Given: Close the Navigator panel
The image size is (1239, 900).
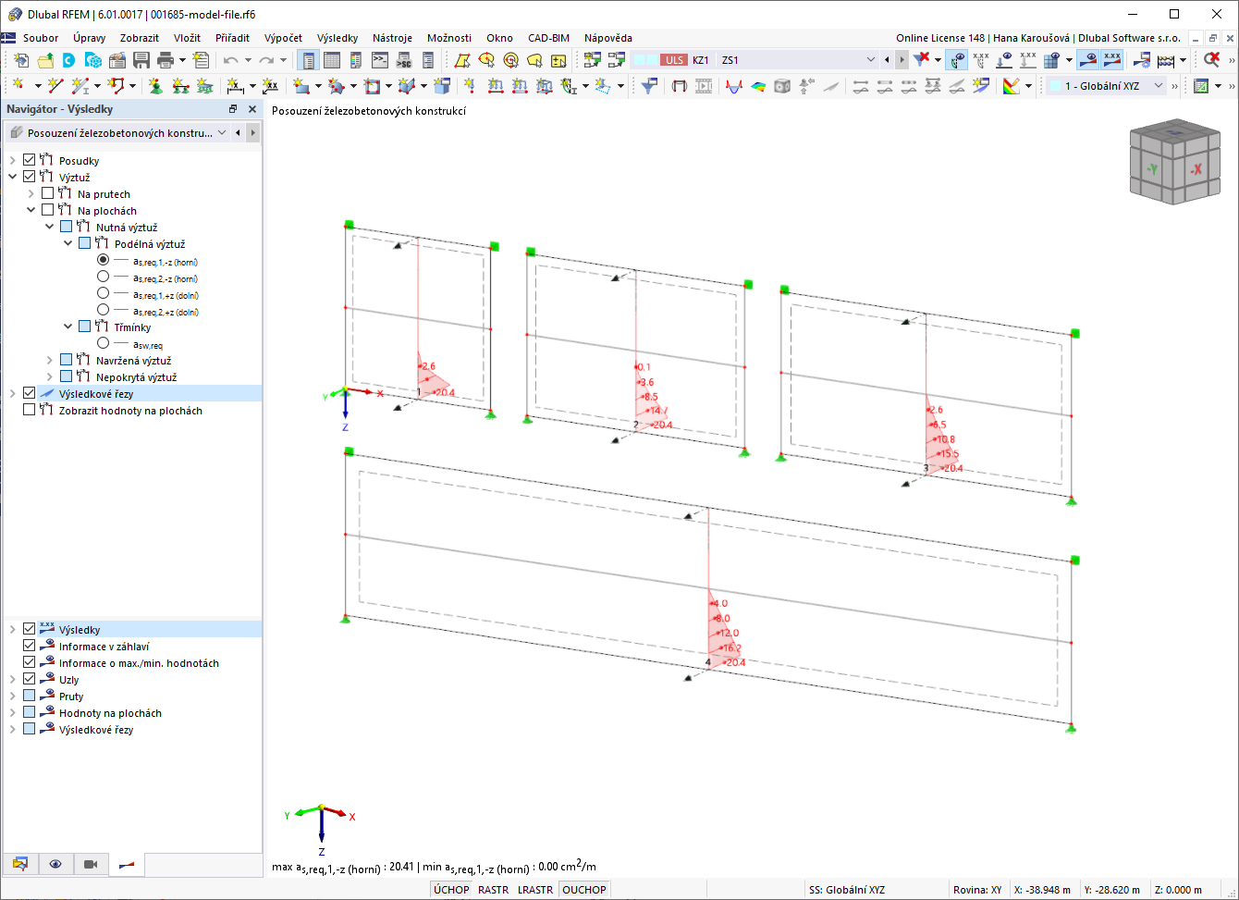Looking at the screenshot, I should (x=251, y=109).
